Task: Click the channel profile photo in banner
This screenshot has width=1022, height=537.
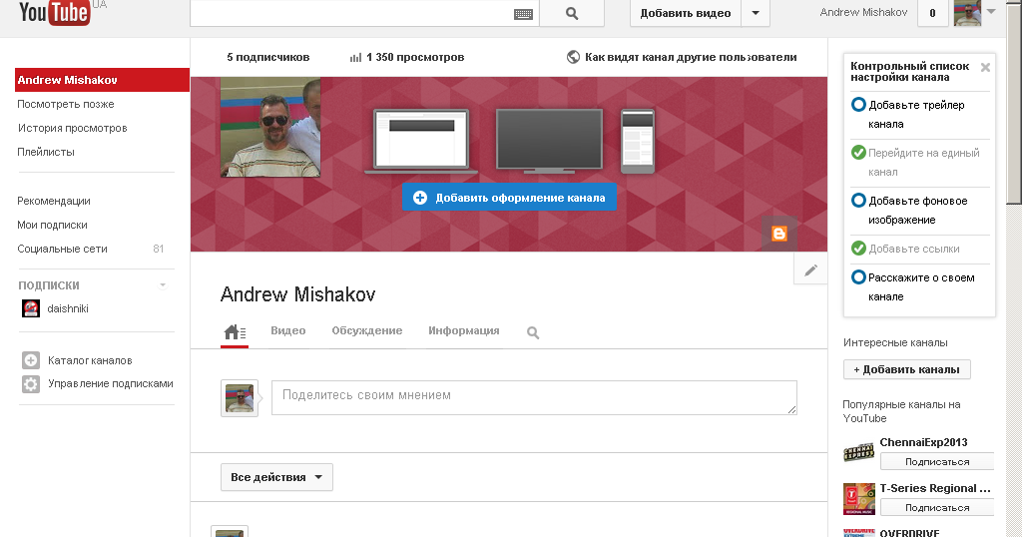Action: [x=270, y=127]
